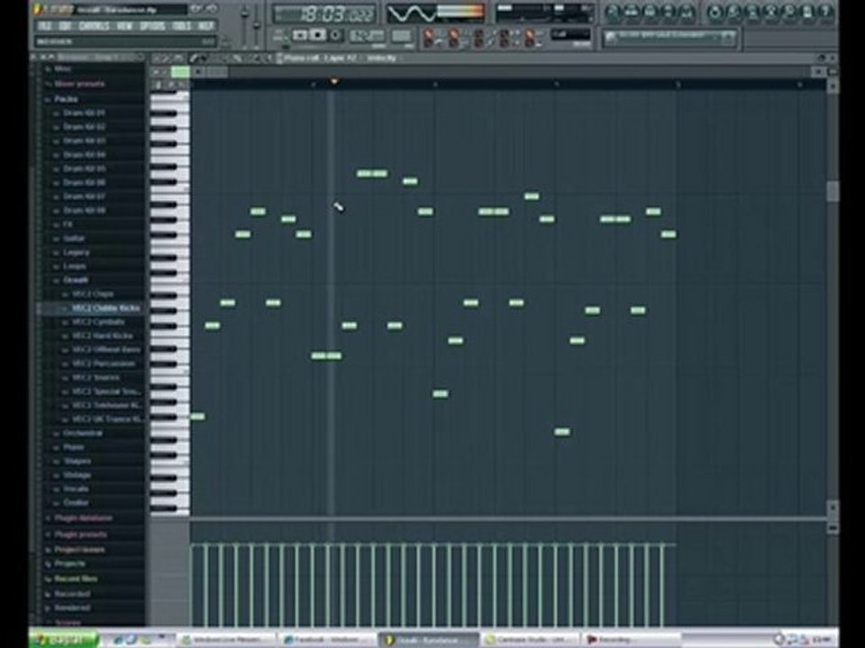Expand the Guitar folder in browser
The height and width of the screenshot is (648, 865).
(x=73, y=238)
